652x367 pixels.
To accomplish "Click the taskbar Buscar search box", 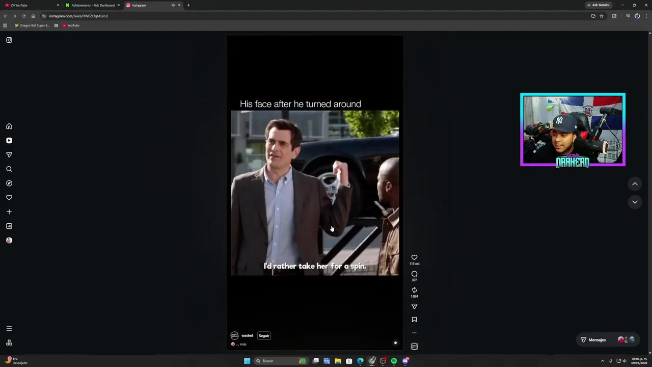I will pyautogui.click(x=280, y=361).
